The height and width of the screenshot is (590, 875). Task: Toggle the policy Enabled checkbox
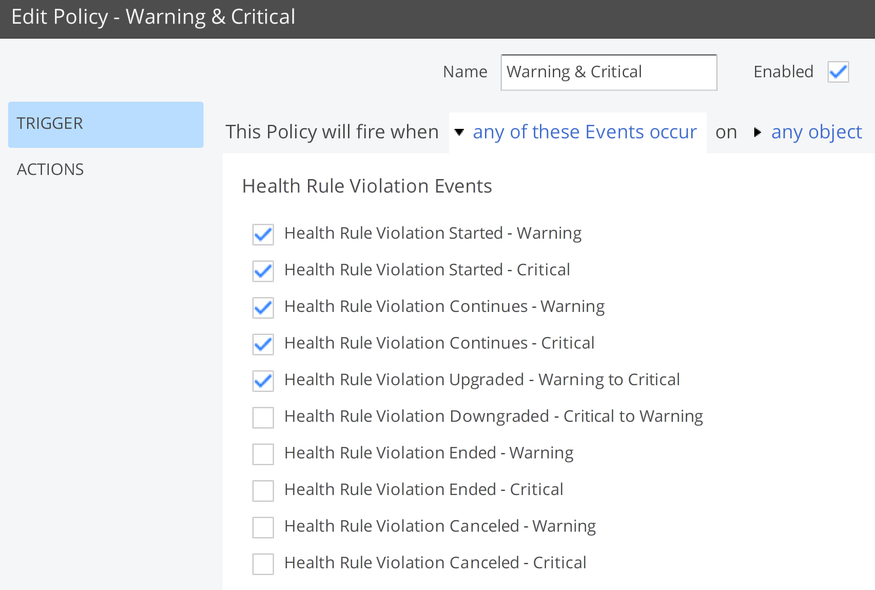pos(838,72)
